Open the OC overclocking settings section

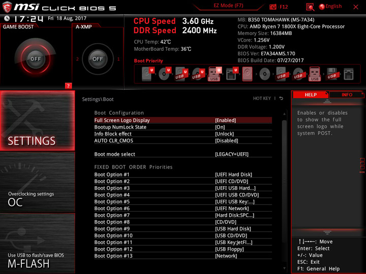click(37, 182)
